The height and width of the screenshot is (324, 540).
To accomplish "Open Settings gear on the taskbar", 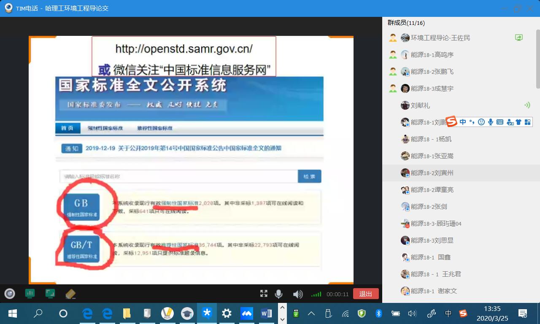I will [x=227, y=313].
